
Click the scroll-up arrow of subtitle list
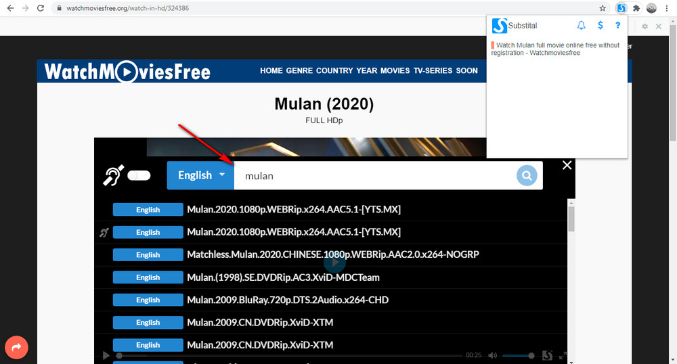pos(571,203)
